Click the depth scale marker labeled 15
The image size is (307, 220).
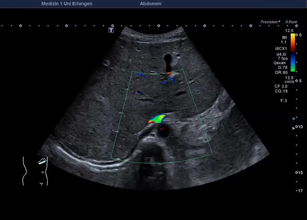click(299, 172)
